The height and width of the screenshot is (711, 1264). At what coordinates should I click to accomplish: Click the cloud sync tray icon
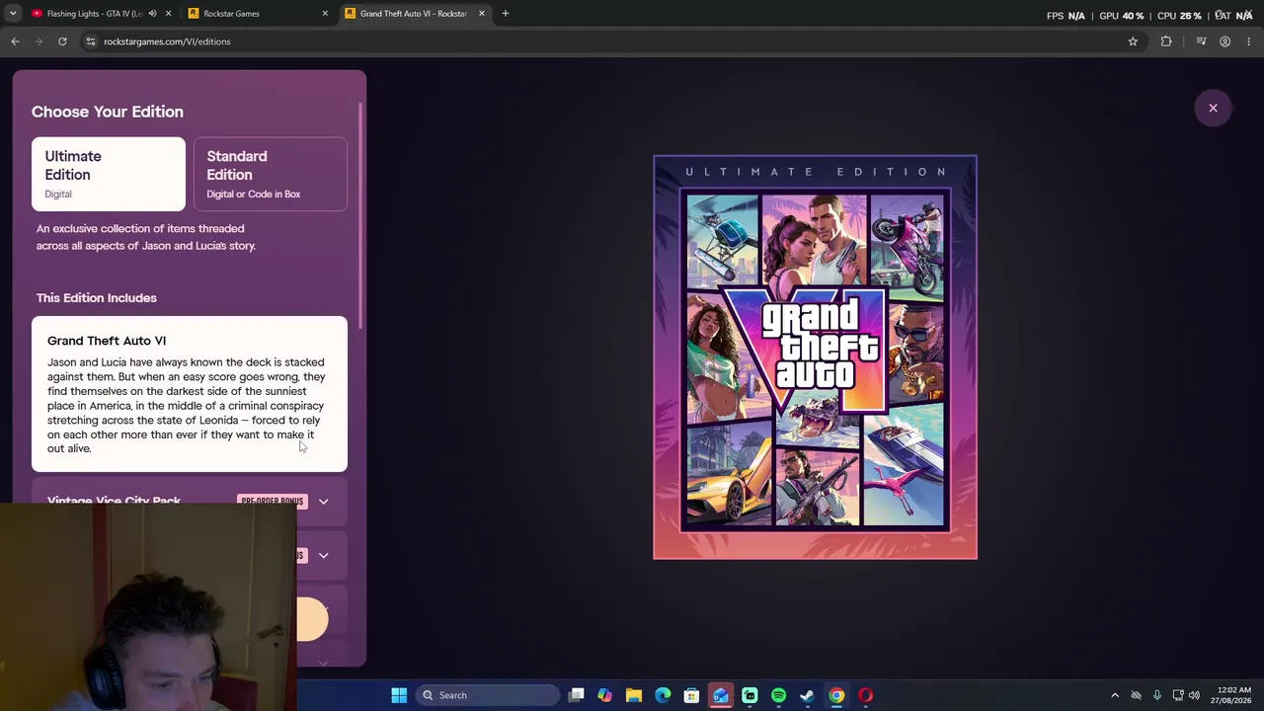1136,695
